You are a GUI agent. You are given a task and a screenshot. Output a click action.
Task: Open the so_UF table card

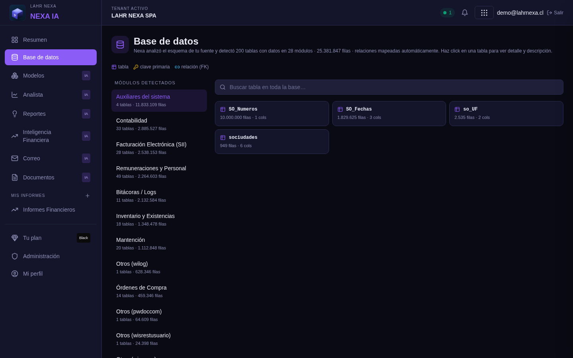click(506, 113)
